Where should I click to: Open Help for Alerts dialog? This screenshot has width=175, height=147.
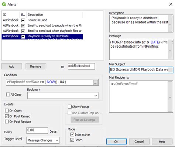tap(162, 141)
